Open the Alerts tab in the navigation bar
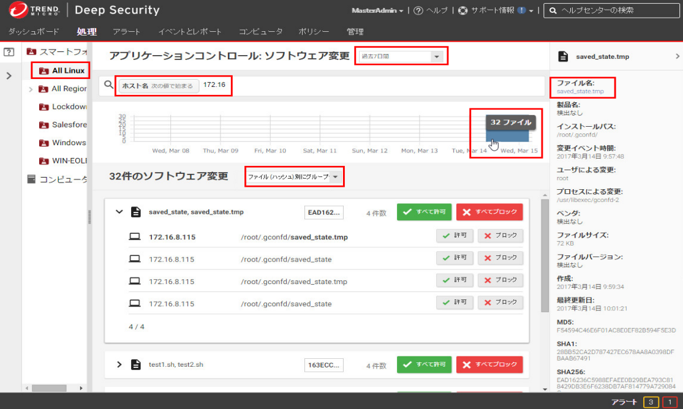The image size is (683, 409). click(126, 31)
